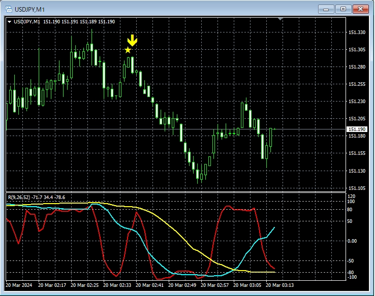Click the gray chart shift triangle marker
Image resolution: width=375 pixels, height=296 pixels.
coord(280,19)
